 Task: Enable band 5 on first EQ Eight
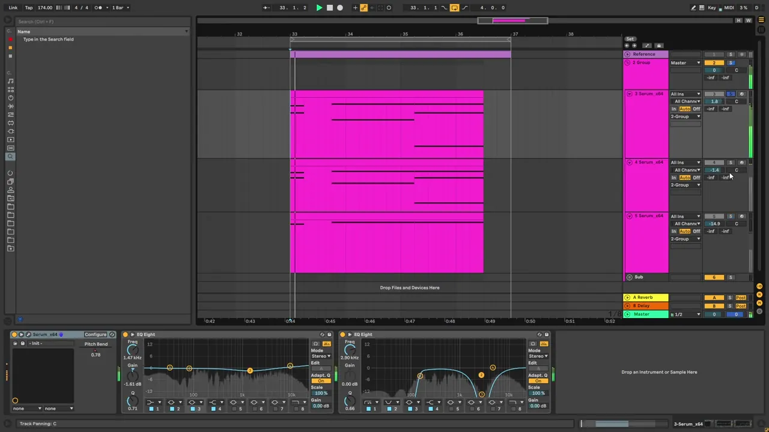pyautogui.click(x=234, y=409)
